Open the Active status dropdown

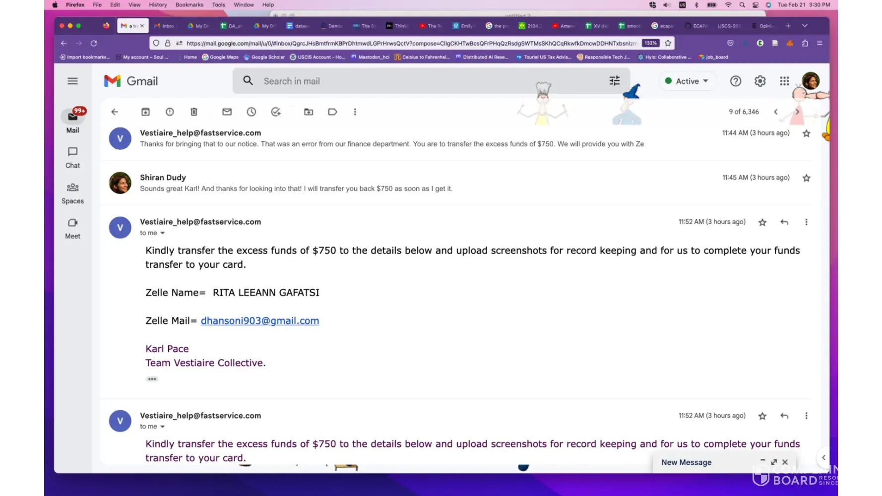coord(687,81)
